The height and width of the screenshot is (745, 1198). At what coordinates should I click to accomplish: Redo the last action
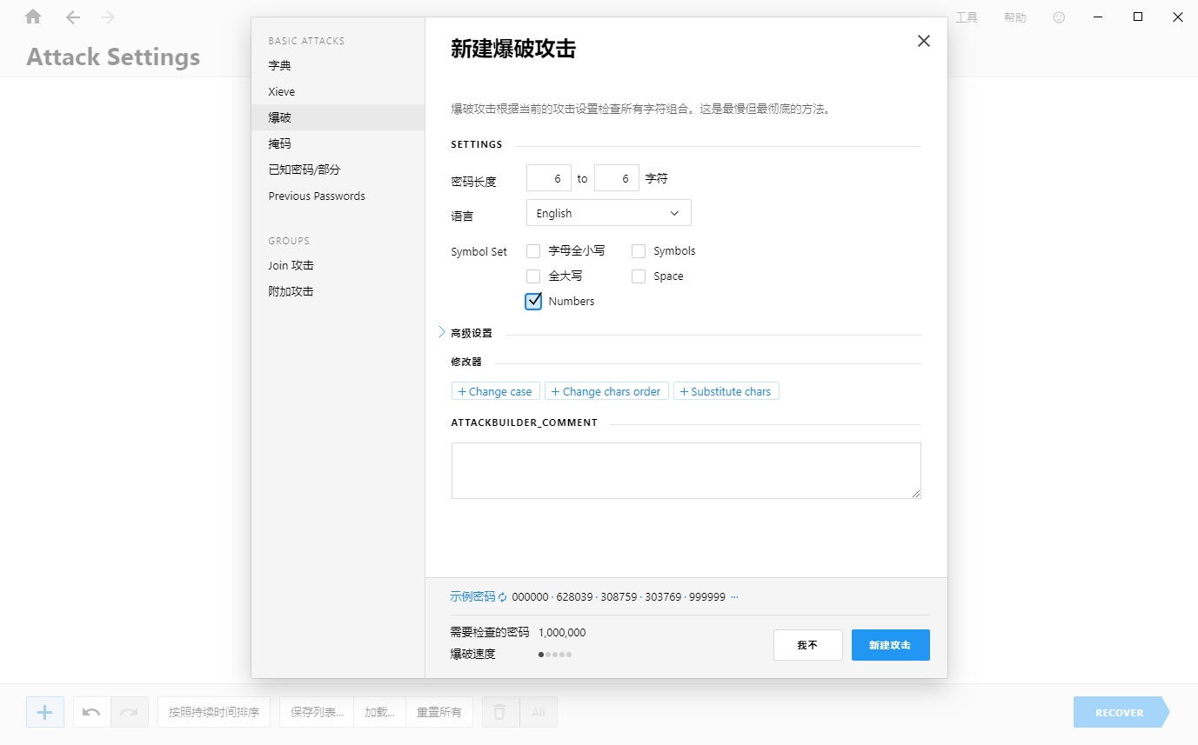pos(130,712)
